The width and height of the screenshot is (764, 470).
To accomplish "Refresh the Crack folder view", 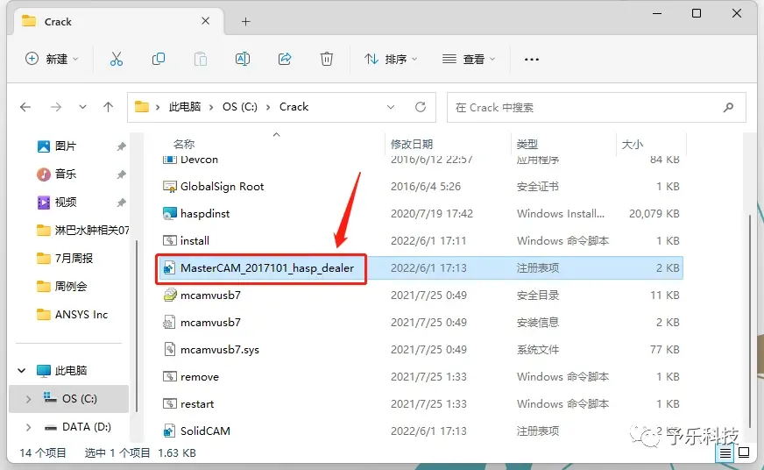I will coord(420,107).
